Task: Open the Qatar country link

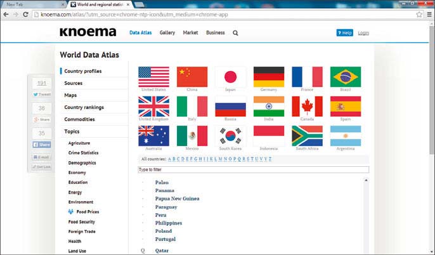Action: click(162, 251)
